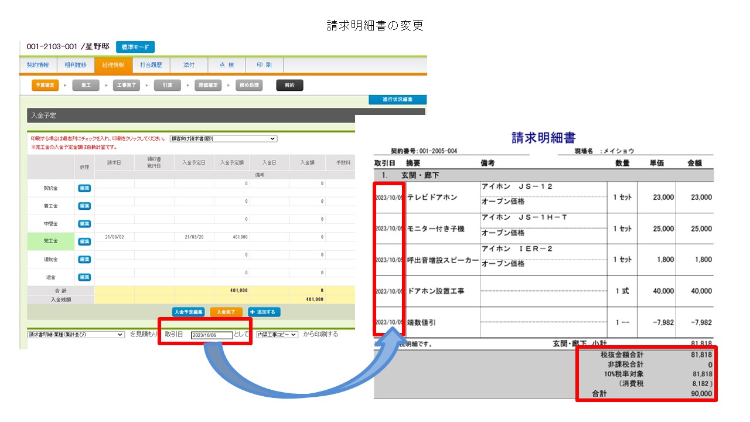Click the plus 追加する button
The height and width of the screenshot is (422, 750).
(x=264, y=312)
